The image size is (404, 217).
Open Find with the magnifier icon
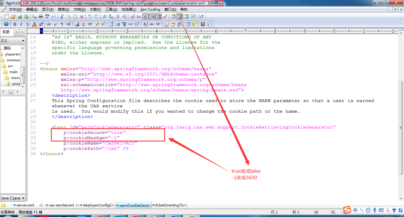click(x=104, y=17)
